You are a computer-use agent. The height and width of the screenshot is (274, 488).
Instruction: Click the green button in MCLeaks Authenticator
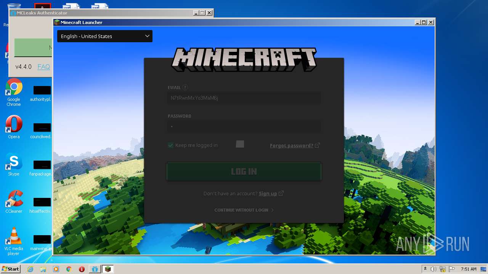coord(33,48)
